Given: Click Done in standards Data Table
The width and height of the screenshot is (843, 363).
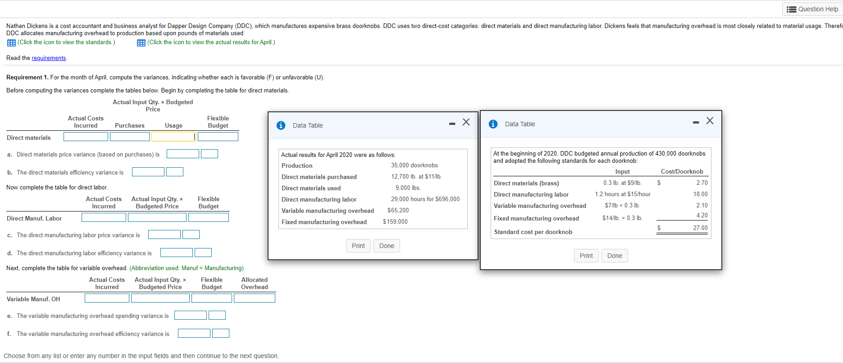Looking at the screenshot, I should click(615, 256).
